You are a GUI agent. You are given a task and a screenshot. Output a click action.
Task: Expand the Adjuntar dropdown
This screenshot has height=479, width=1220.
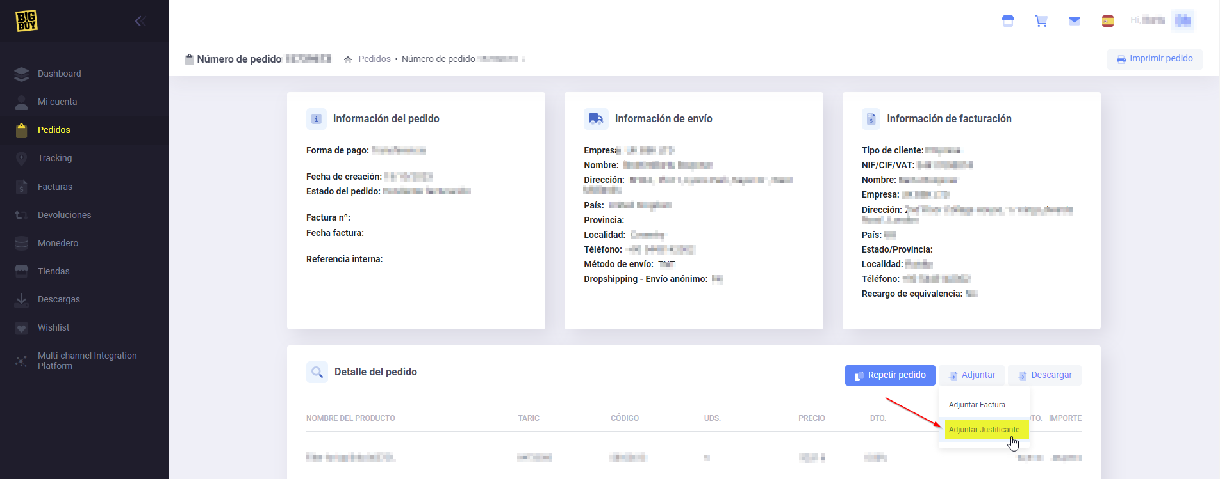(x=971, y=375)
